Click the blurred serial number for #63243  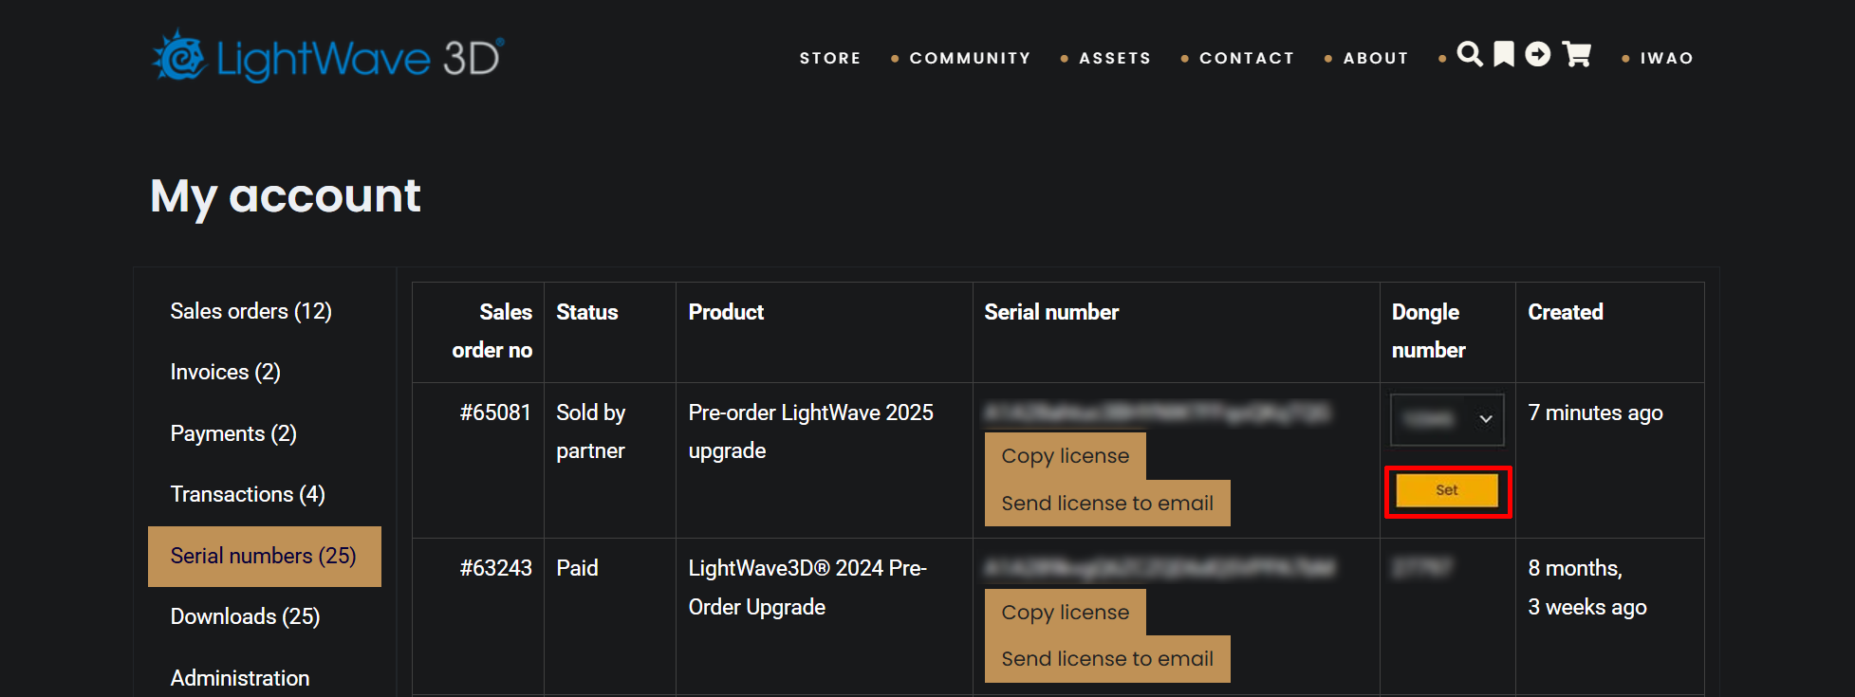1159,568
